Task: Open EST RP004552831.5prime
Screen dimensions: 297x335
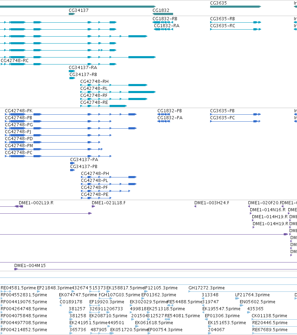Action: point(24,295)
